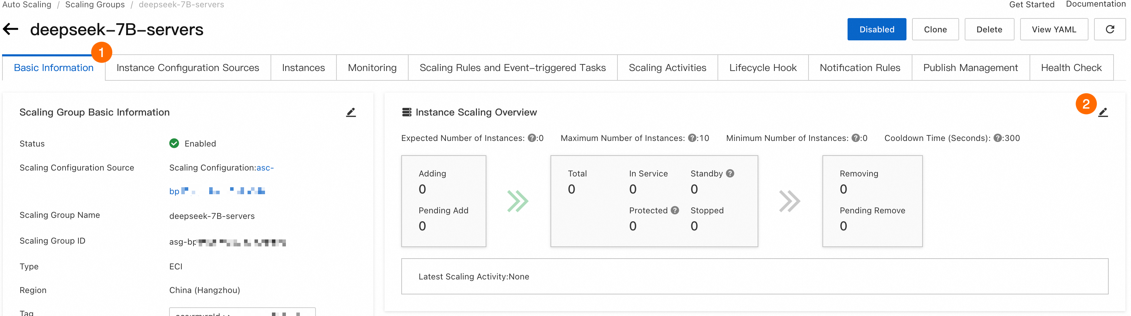The width and height of the screenshot is (1131, 316).
Task: Click help icon for Minimum Number of Instances
Action: point(856,138)
